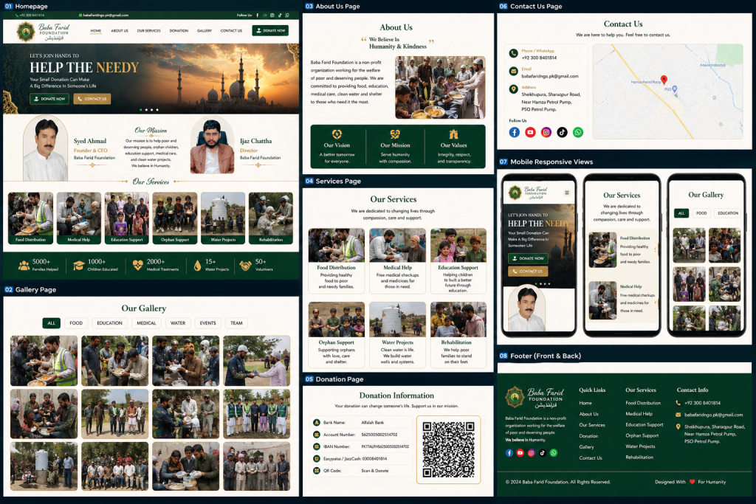
Task: Select the EVENTS gallery filter
Action: pyautogui.click(x=207, y=323)
